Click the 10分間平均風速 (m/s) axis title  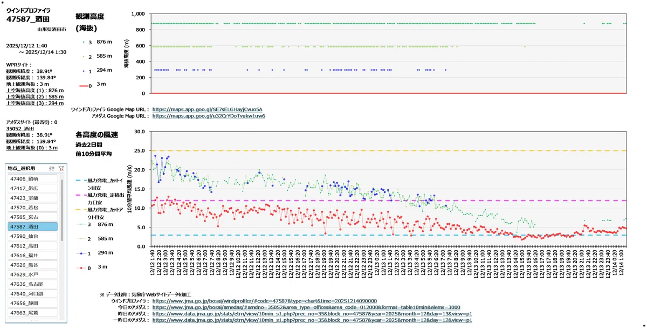pos(129,189)
